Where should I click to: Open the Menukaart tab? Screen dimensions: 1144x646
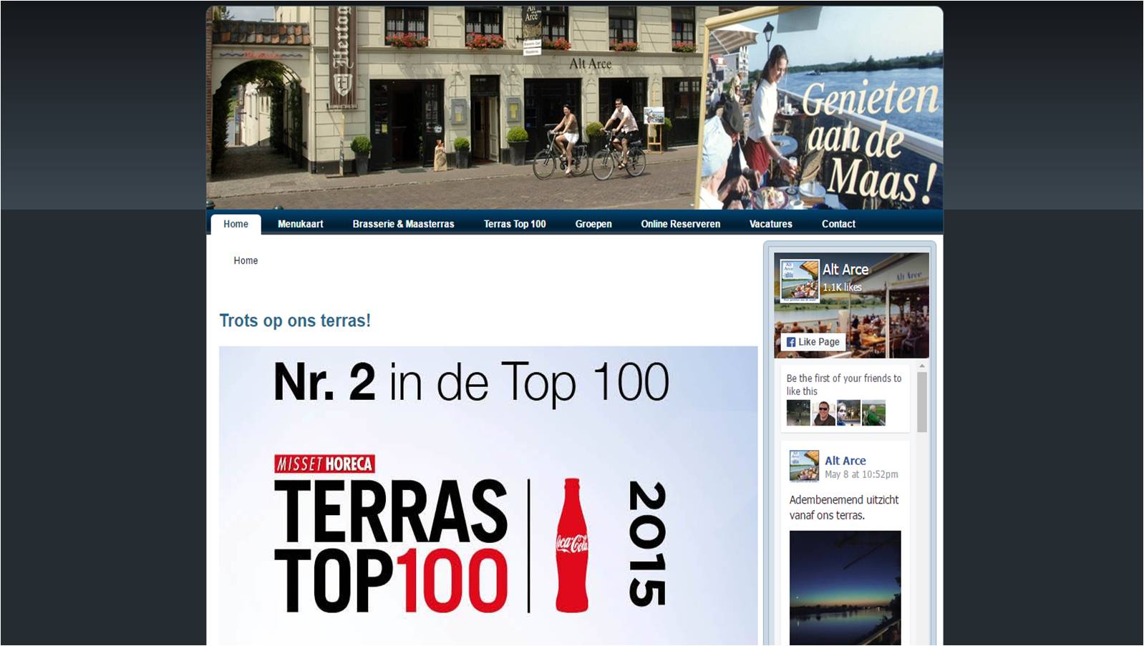[x=300, y=224]
